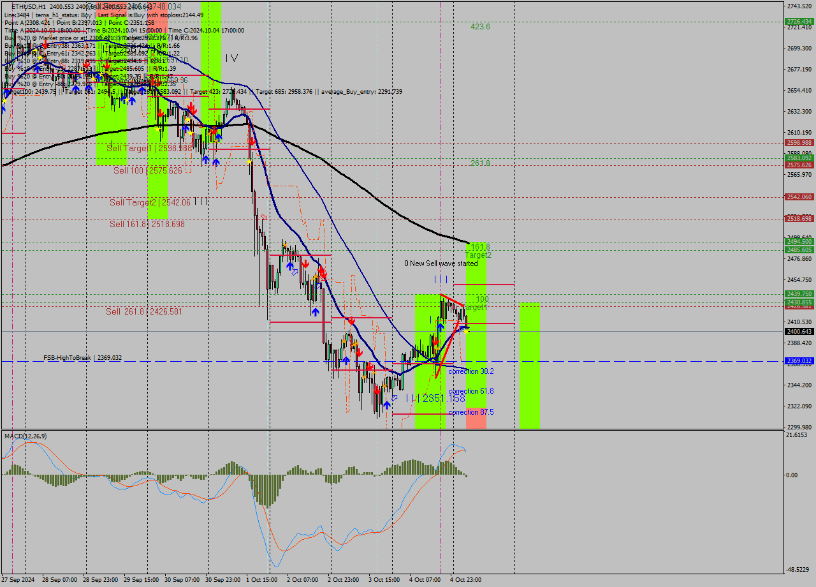Select the green 2583.092 price tag

point(799,158)
